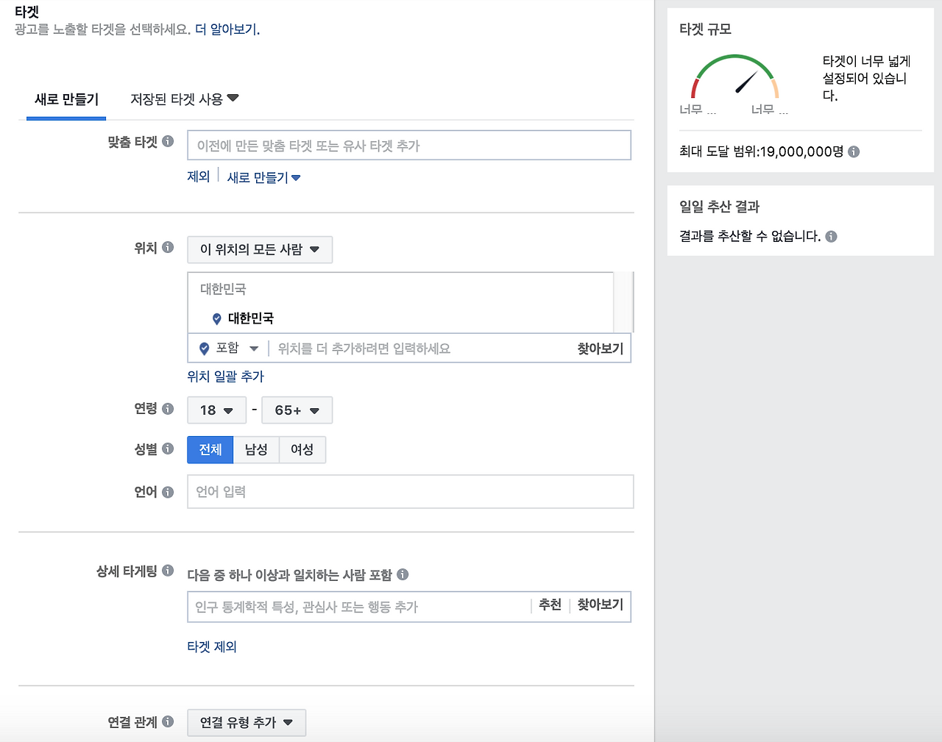Viewport: 942px width, 742px height.
Task: Click the info icon next to 연령
Action: coord(169,409)
